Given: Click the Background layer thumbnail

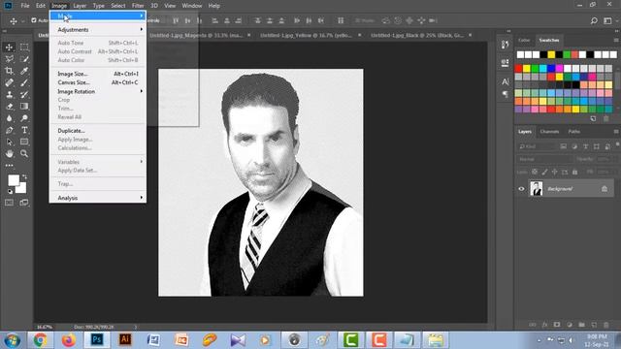Looking at the screenshot, I should 537,189.
